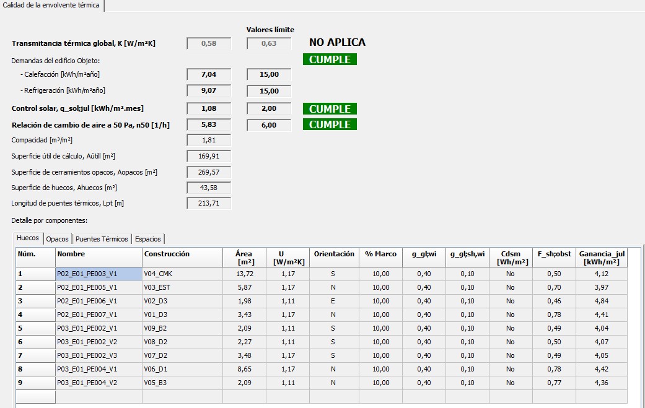Viewport: 645px width, 408px height.
Task: Click the Orientación column header
Action: (334, 258)
